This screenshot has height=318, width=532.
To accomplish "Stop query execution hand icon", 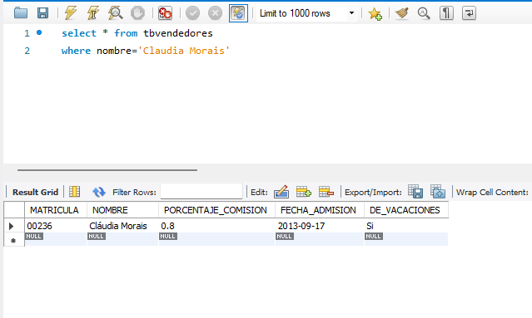I will [137, 13].
